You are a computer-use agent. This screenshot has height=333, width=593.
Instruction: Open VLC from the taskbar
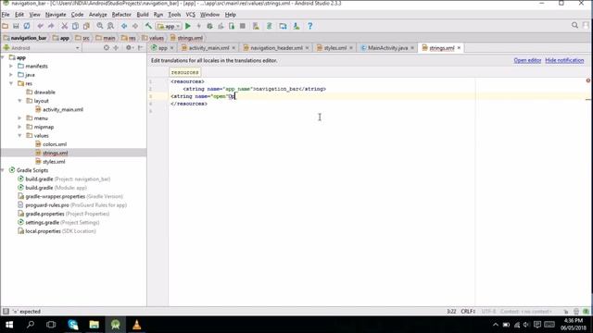point(136,325)
